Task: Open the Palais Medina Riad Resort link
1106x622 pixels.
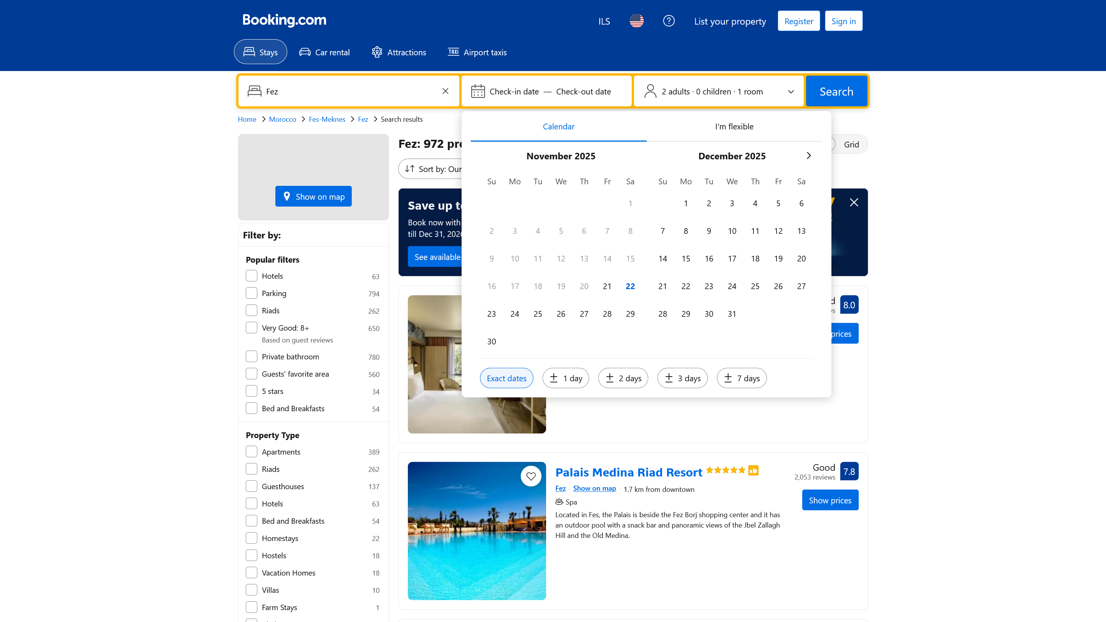Action: click(x=628, y=472)
